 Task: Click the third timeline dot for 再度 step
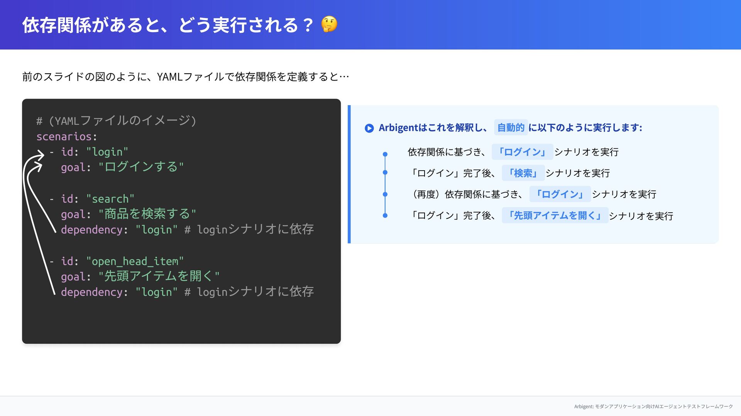(x=385, y=194)
